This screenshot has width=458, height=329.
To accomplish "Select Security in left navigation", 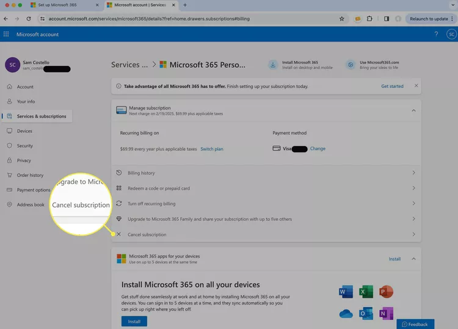I will click(x=24, y=146).
